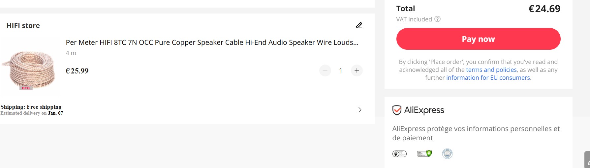Open the floating widget at bottom-right edge
This screenshot has height=168, width=590.
[x=587, y=160]
